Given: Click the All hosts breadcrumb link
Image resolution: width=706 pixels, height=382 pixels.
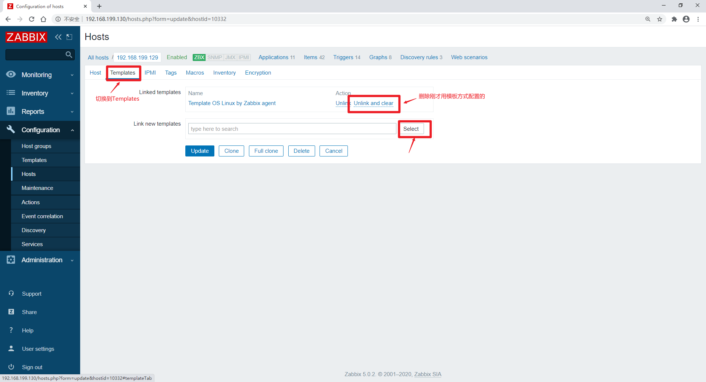Looking at the screenshot, I should point(98,58).
